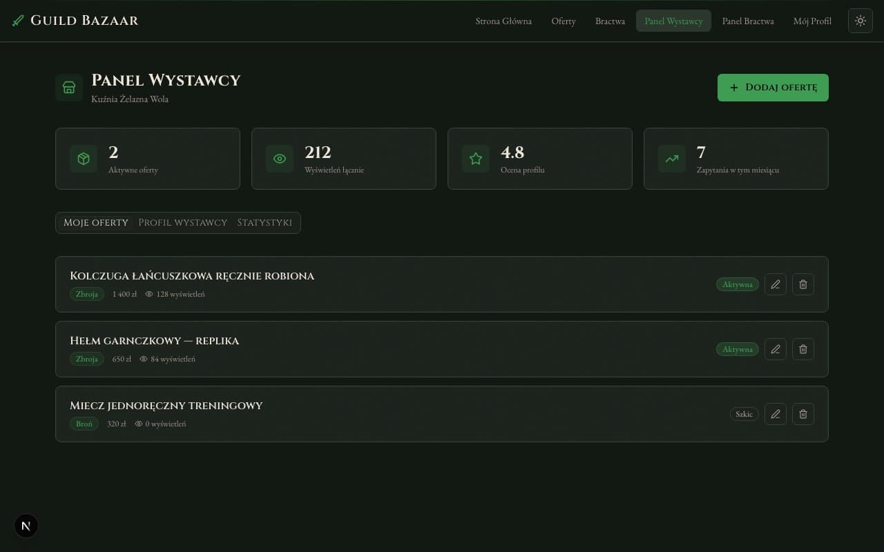Viewport: 884px width, 552px height.
Task: Click the sword logo icon beside Guild Bazaar
Action: tap(18, 21)
